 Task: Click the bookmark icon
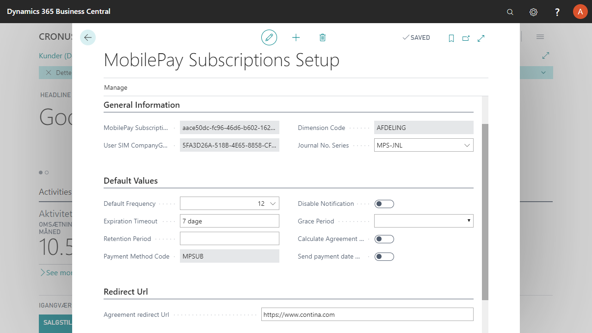click(451, 38)
